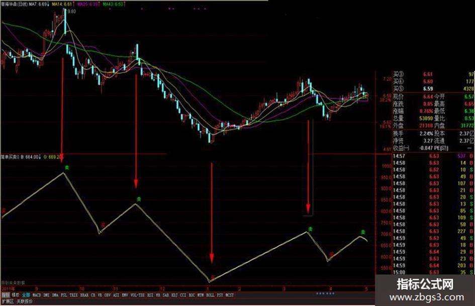Click the 现价 6.64 value

428,96
